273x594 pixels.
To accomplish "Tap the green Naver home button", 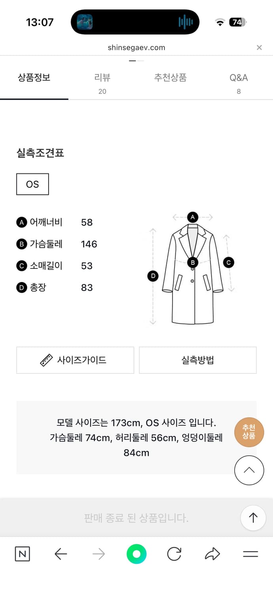I will pos(136,554).
